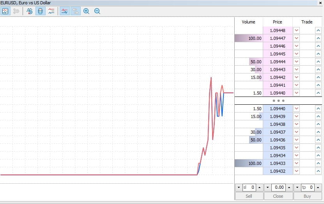Click the Price column header
The width and height of the screenshot is (324, 204).
(x=278, y=22)
